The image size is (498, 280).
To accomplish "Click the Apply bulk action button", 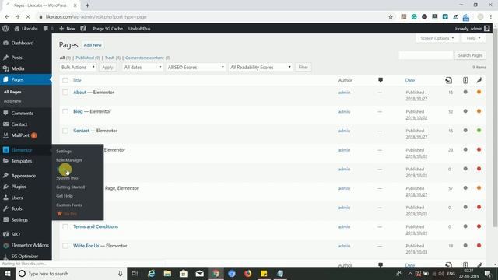I will point(107,68).
